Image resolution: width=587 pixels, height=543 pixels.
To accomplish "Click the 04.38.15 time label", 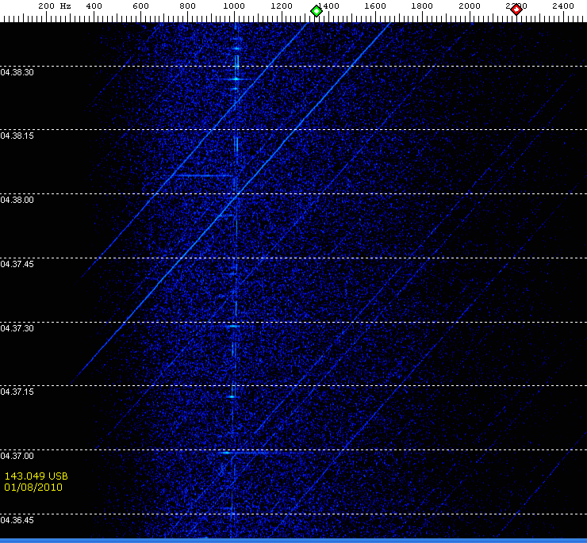I will (x=17, y=136).
